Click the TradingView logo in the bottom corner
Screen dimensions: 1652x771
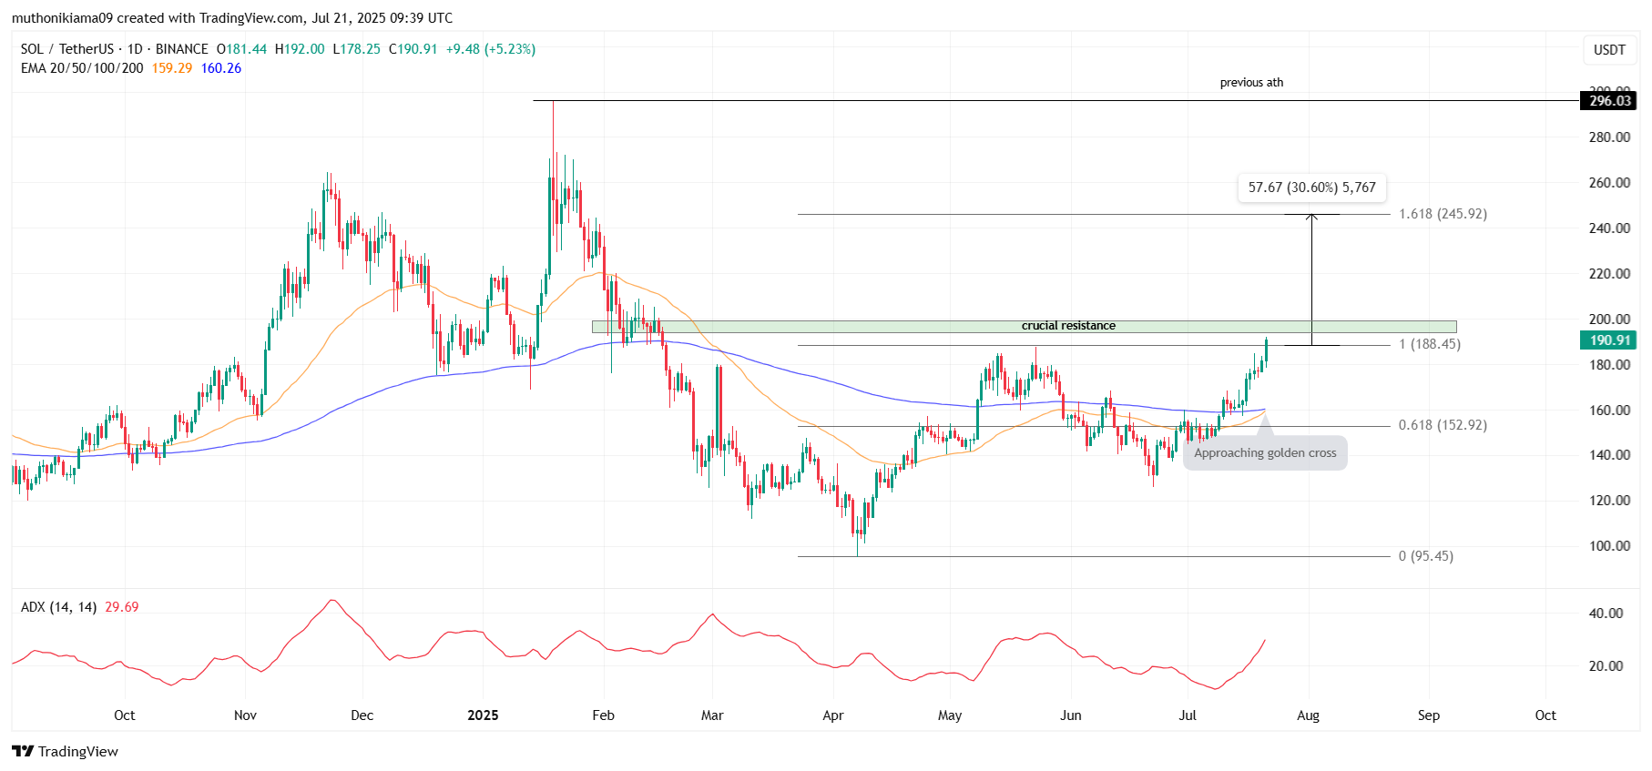pos(65,751)
